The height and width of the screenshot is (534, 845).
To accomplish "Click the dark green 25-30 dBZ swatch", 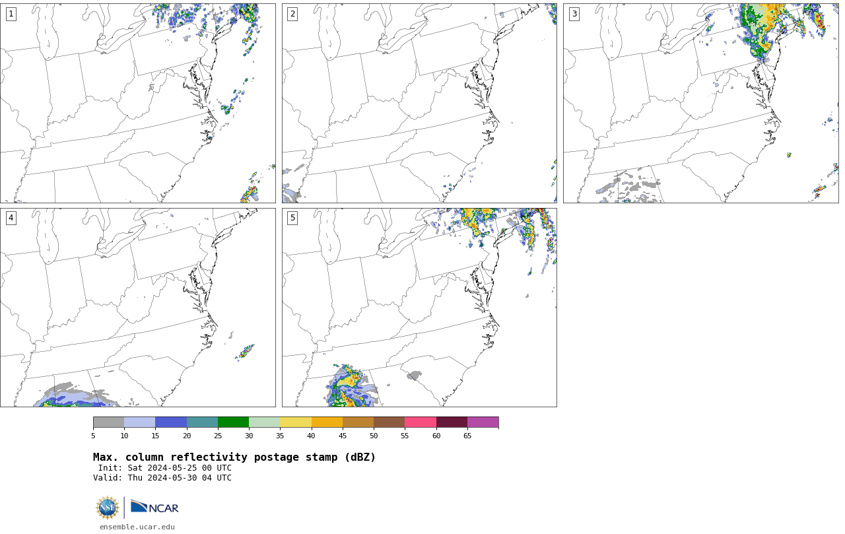I will 233,422.
